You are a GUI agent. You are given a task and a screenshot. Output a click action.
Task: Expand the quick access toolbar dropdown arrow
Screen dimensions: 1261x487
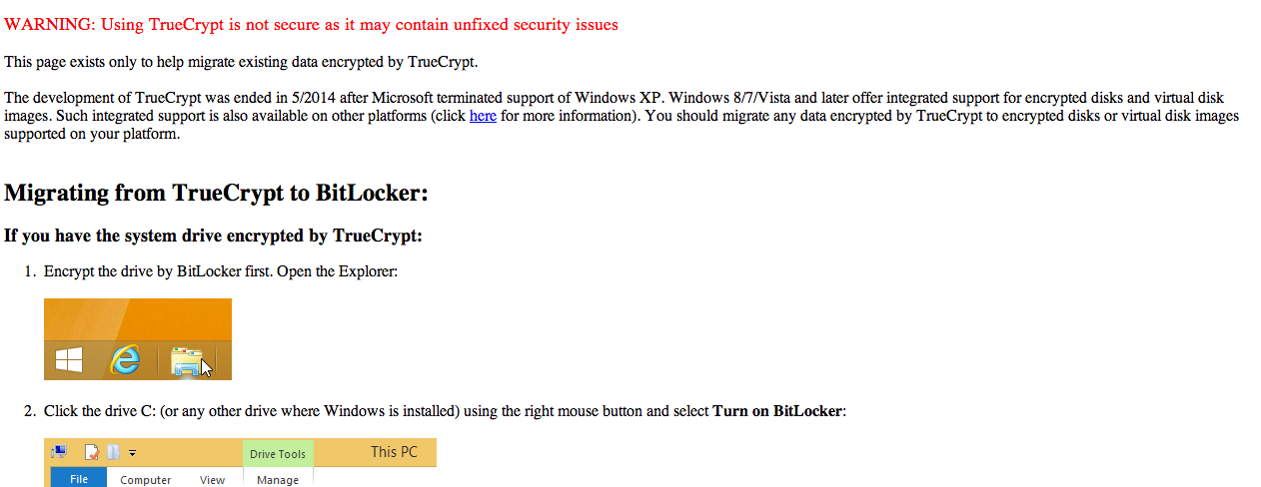click(132, 453)
